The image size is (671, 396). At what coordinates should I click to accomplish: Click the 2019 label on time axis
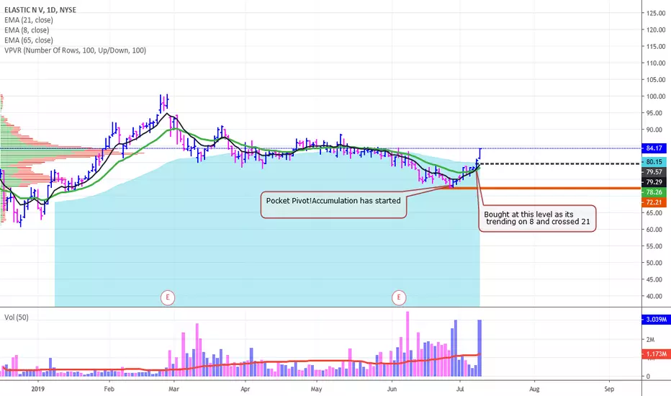(x=38, y=389)
